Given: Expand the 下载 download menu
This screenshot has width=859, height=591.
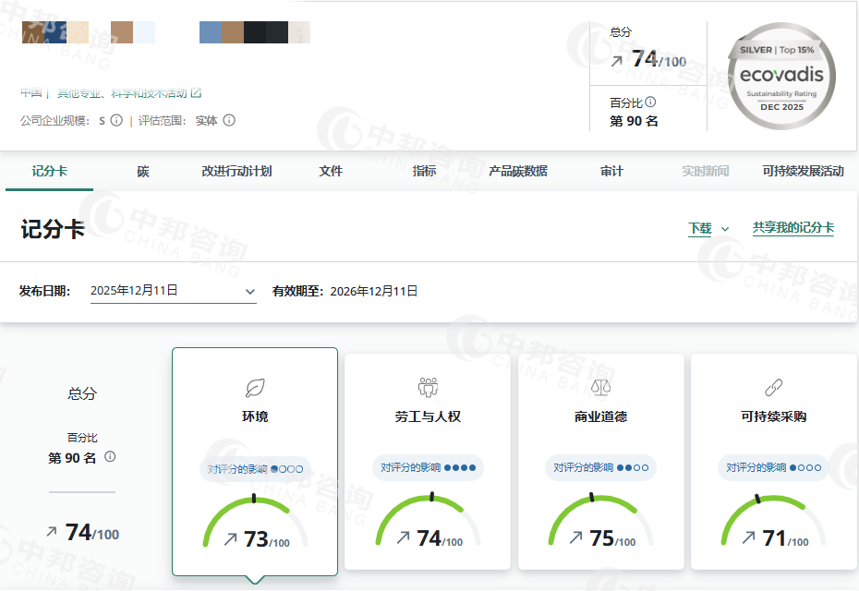Looking at the screenshot, I should click(708, 228).
